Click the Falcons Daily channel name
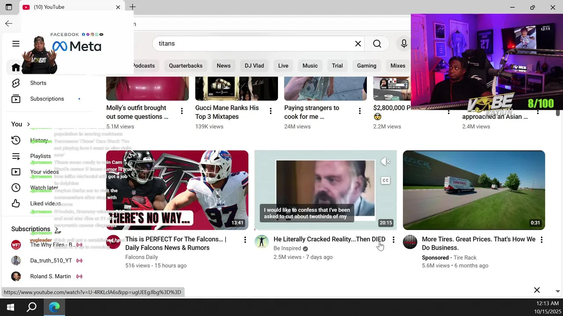 pyautogui.click(x=142, y=257)
